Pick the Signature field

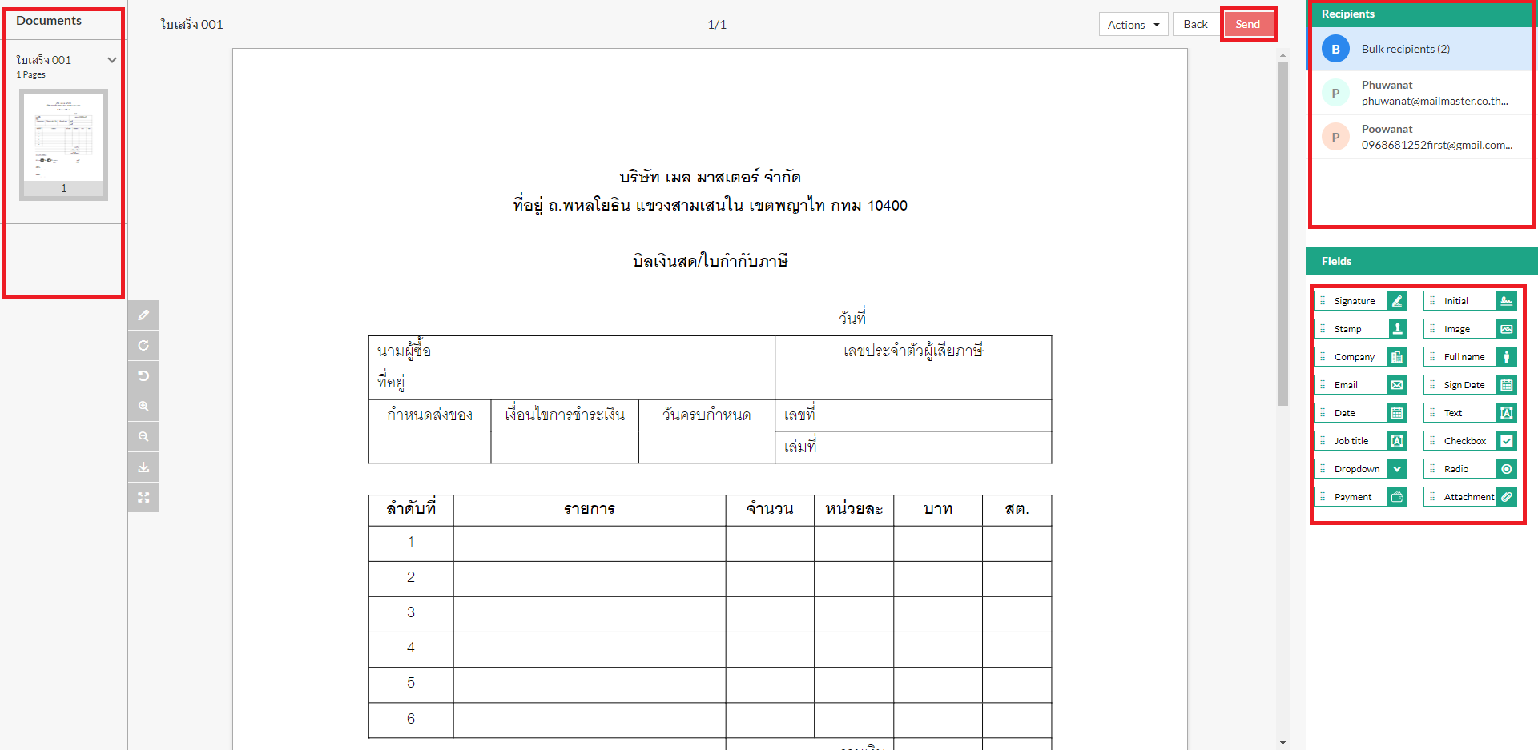(1361, 301)
